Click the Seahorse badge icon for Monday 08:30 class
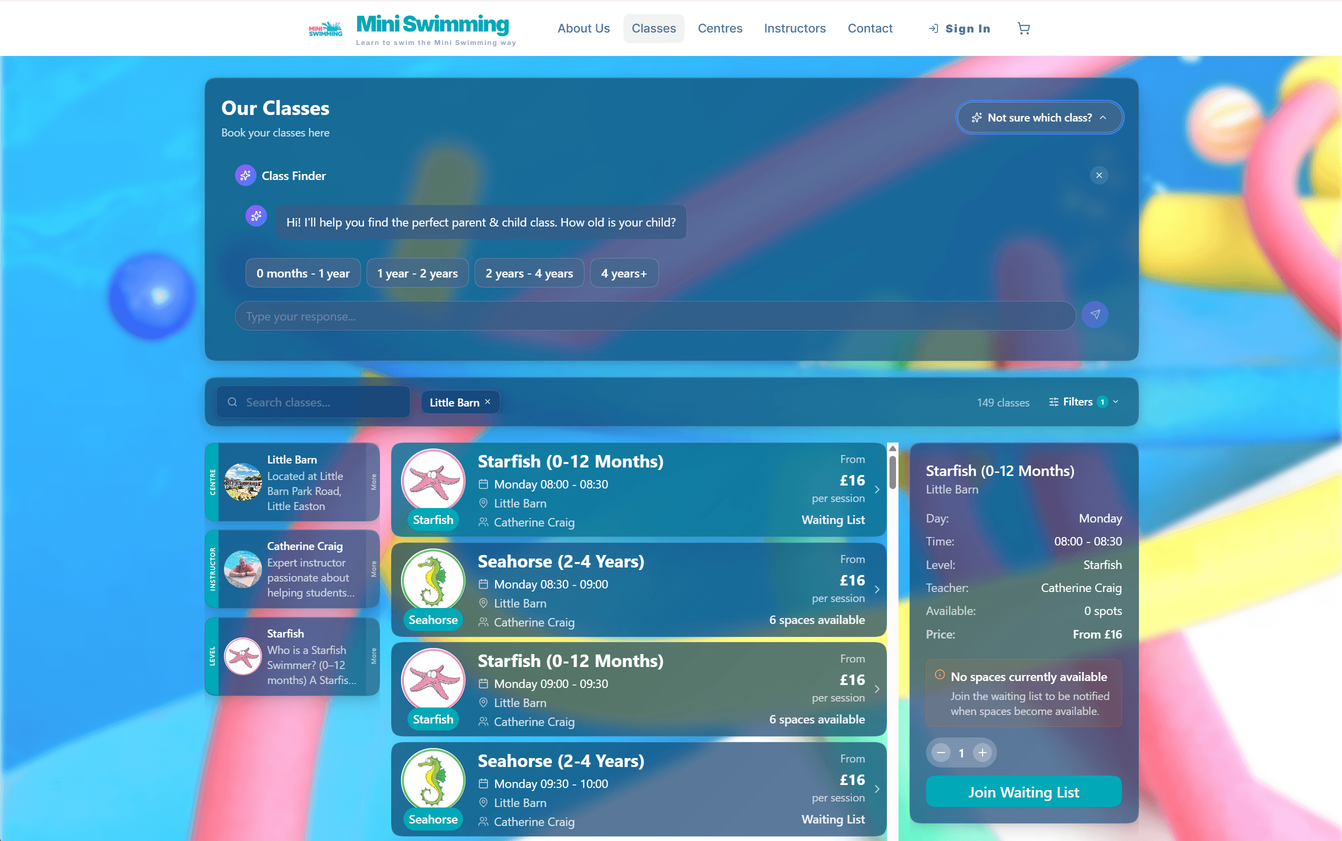 (x=432, y=580)
